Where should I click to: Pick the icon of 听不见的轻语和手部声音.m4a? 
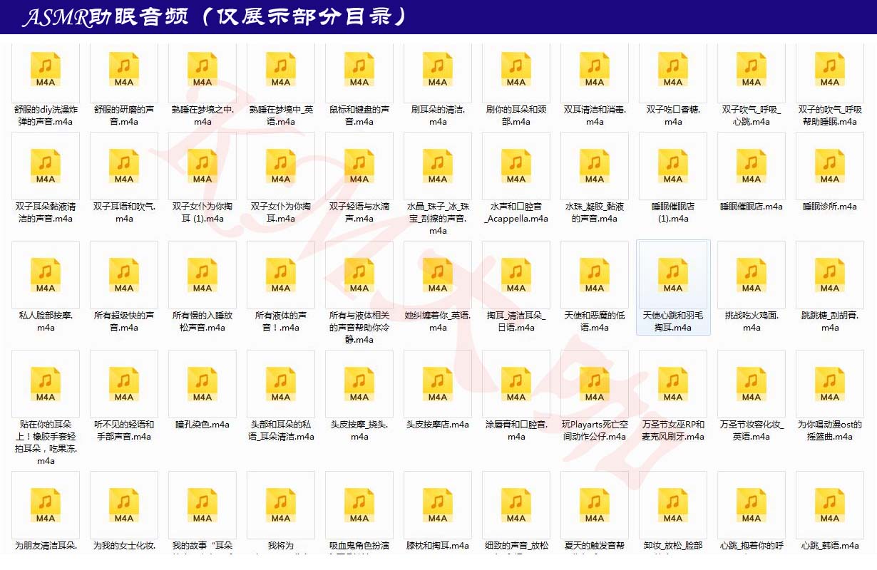click(x=124, y=385)
